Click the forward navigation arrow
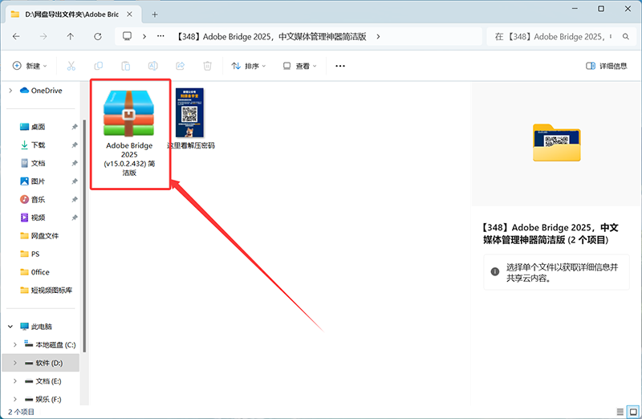This screenshot has height=419, width=642. pos(43,36)
